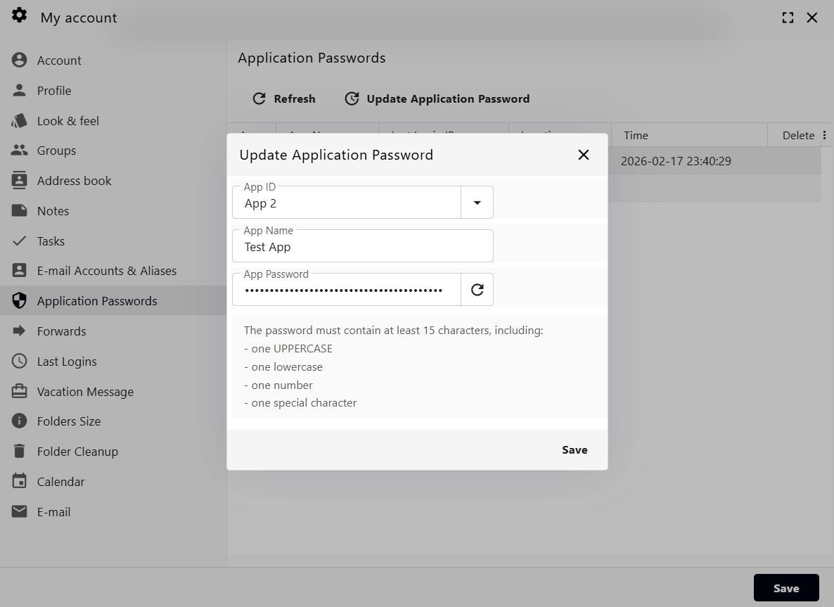Open Address book using its card icon
Image resolution: width=834 pixels, height=607 pixels.
click(x=19, y=180)
